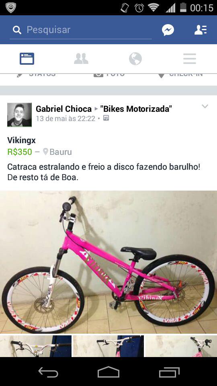
Task: Open the middle handlebar thumbnail photo
Action: (108, 346)
